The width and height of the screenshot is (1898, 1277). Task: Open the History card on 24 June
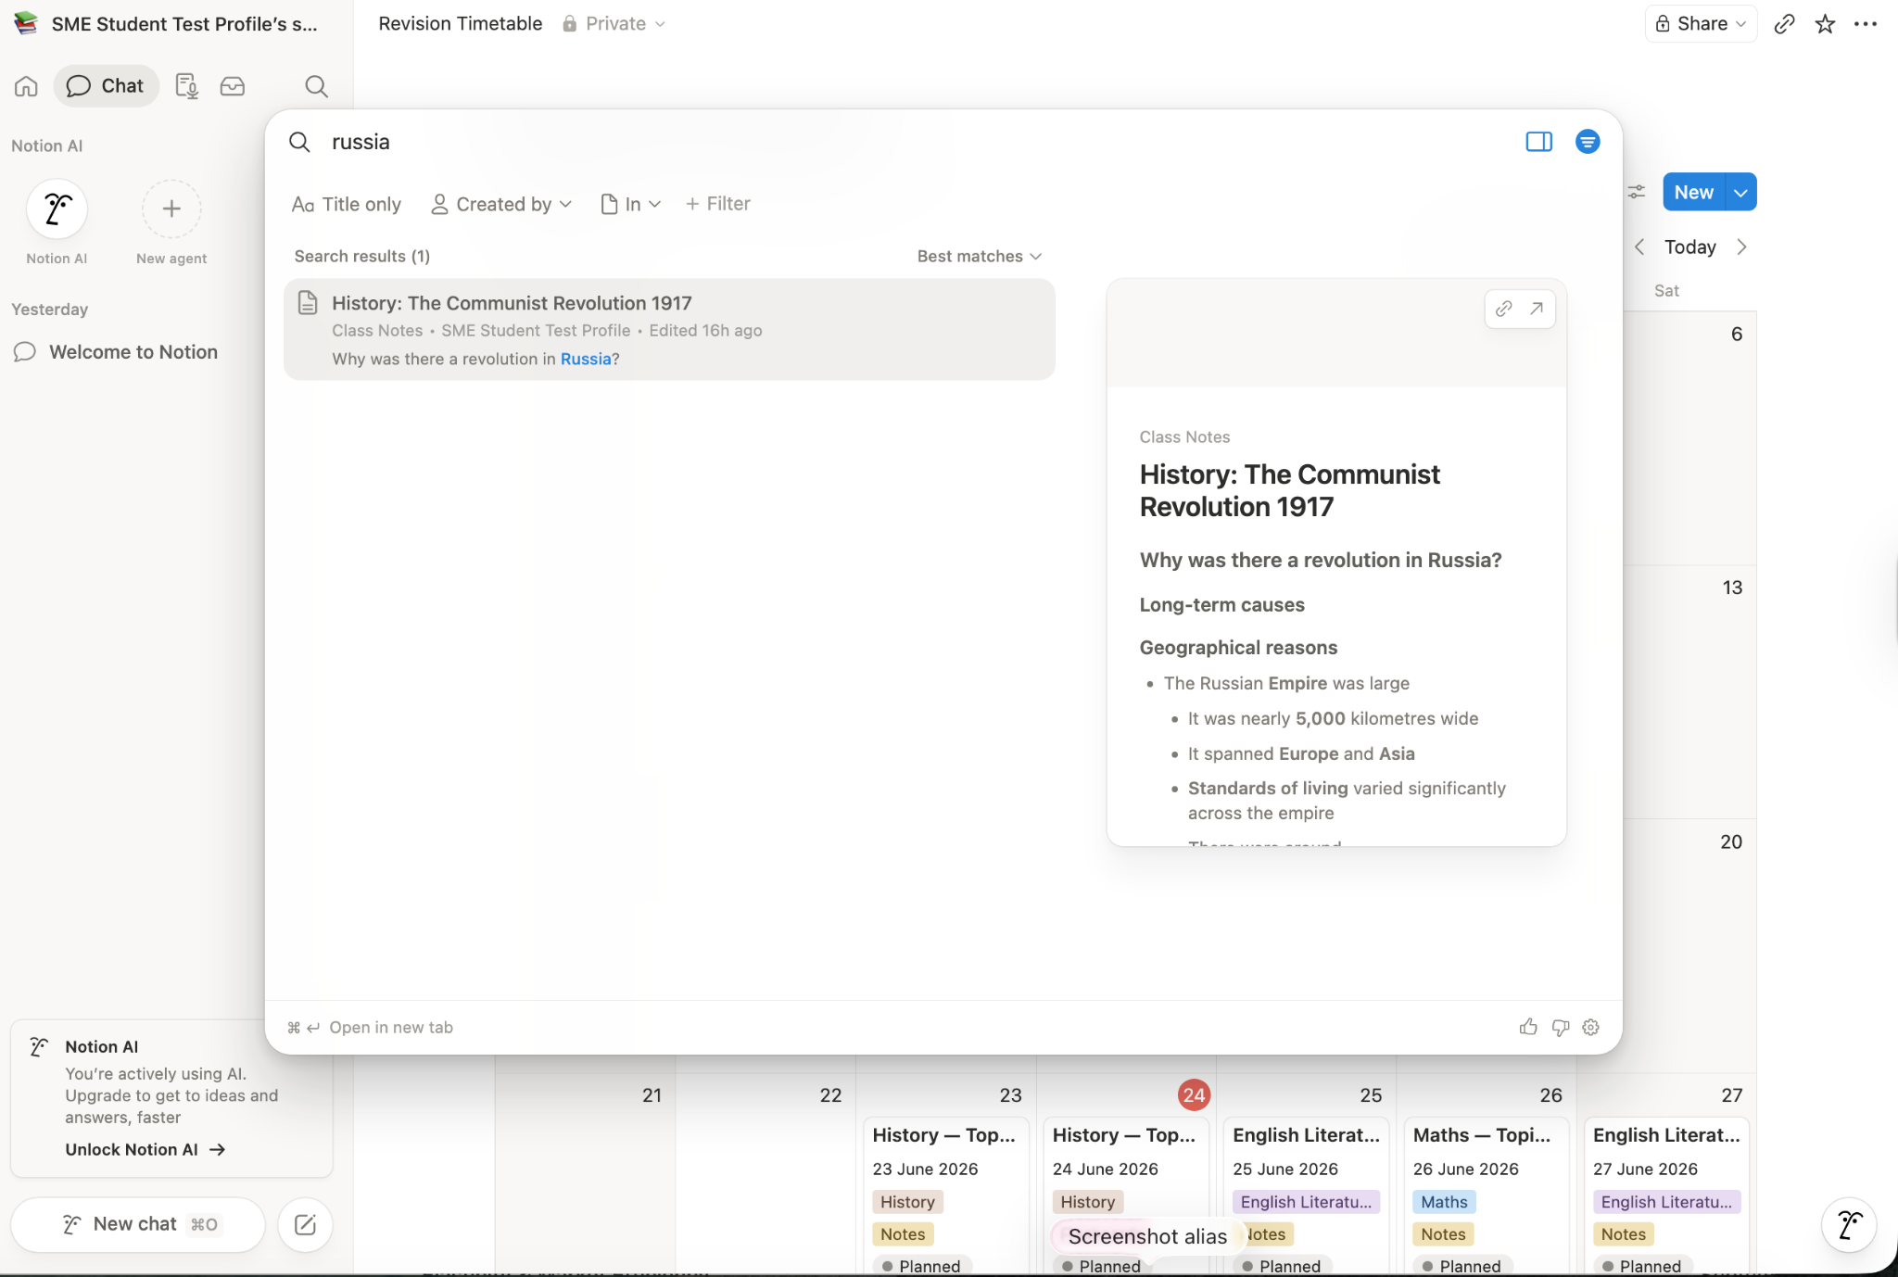1125,1195
